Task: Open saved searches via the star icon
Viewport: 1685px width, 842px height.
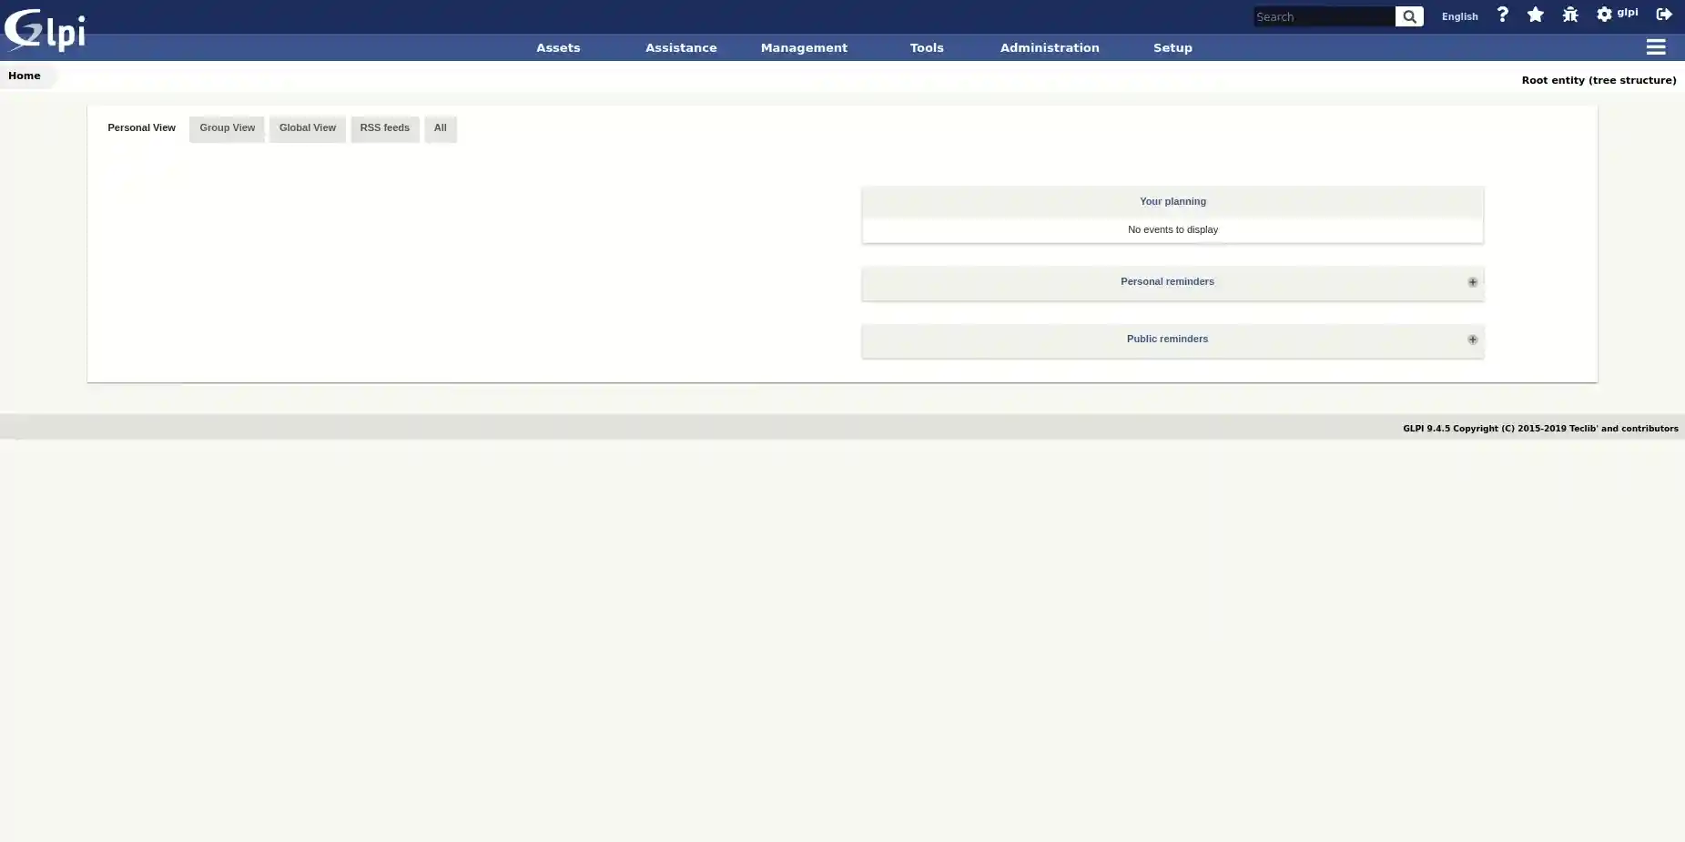Action: click(x=1536, y=15)
